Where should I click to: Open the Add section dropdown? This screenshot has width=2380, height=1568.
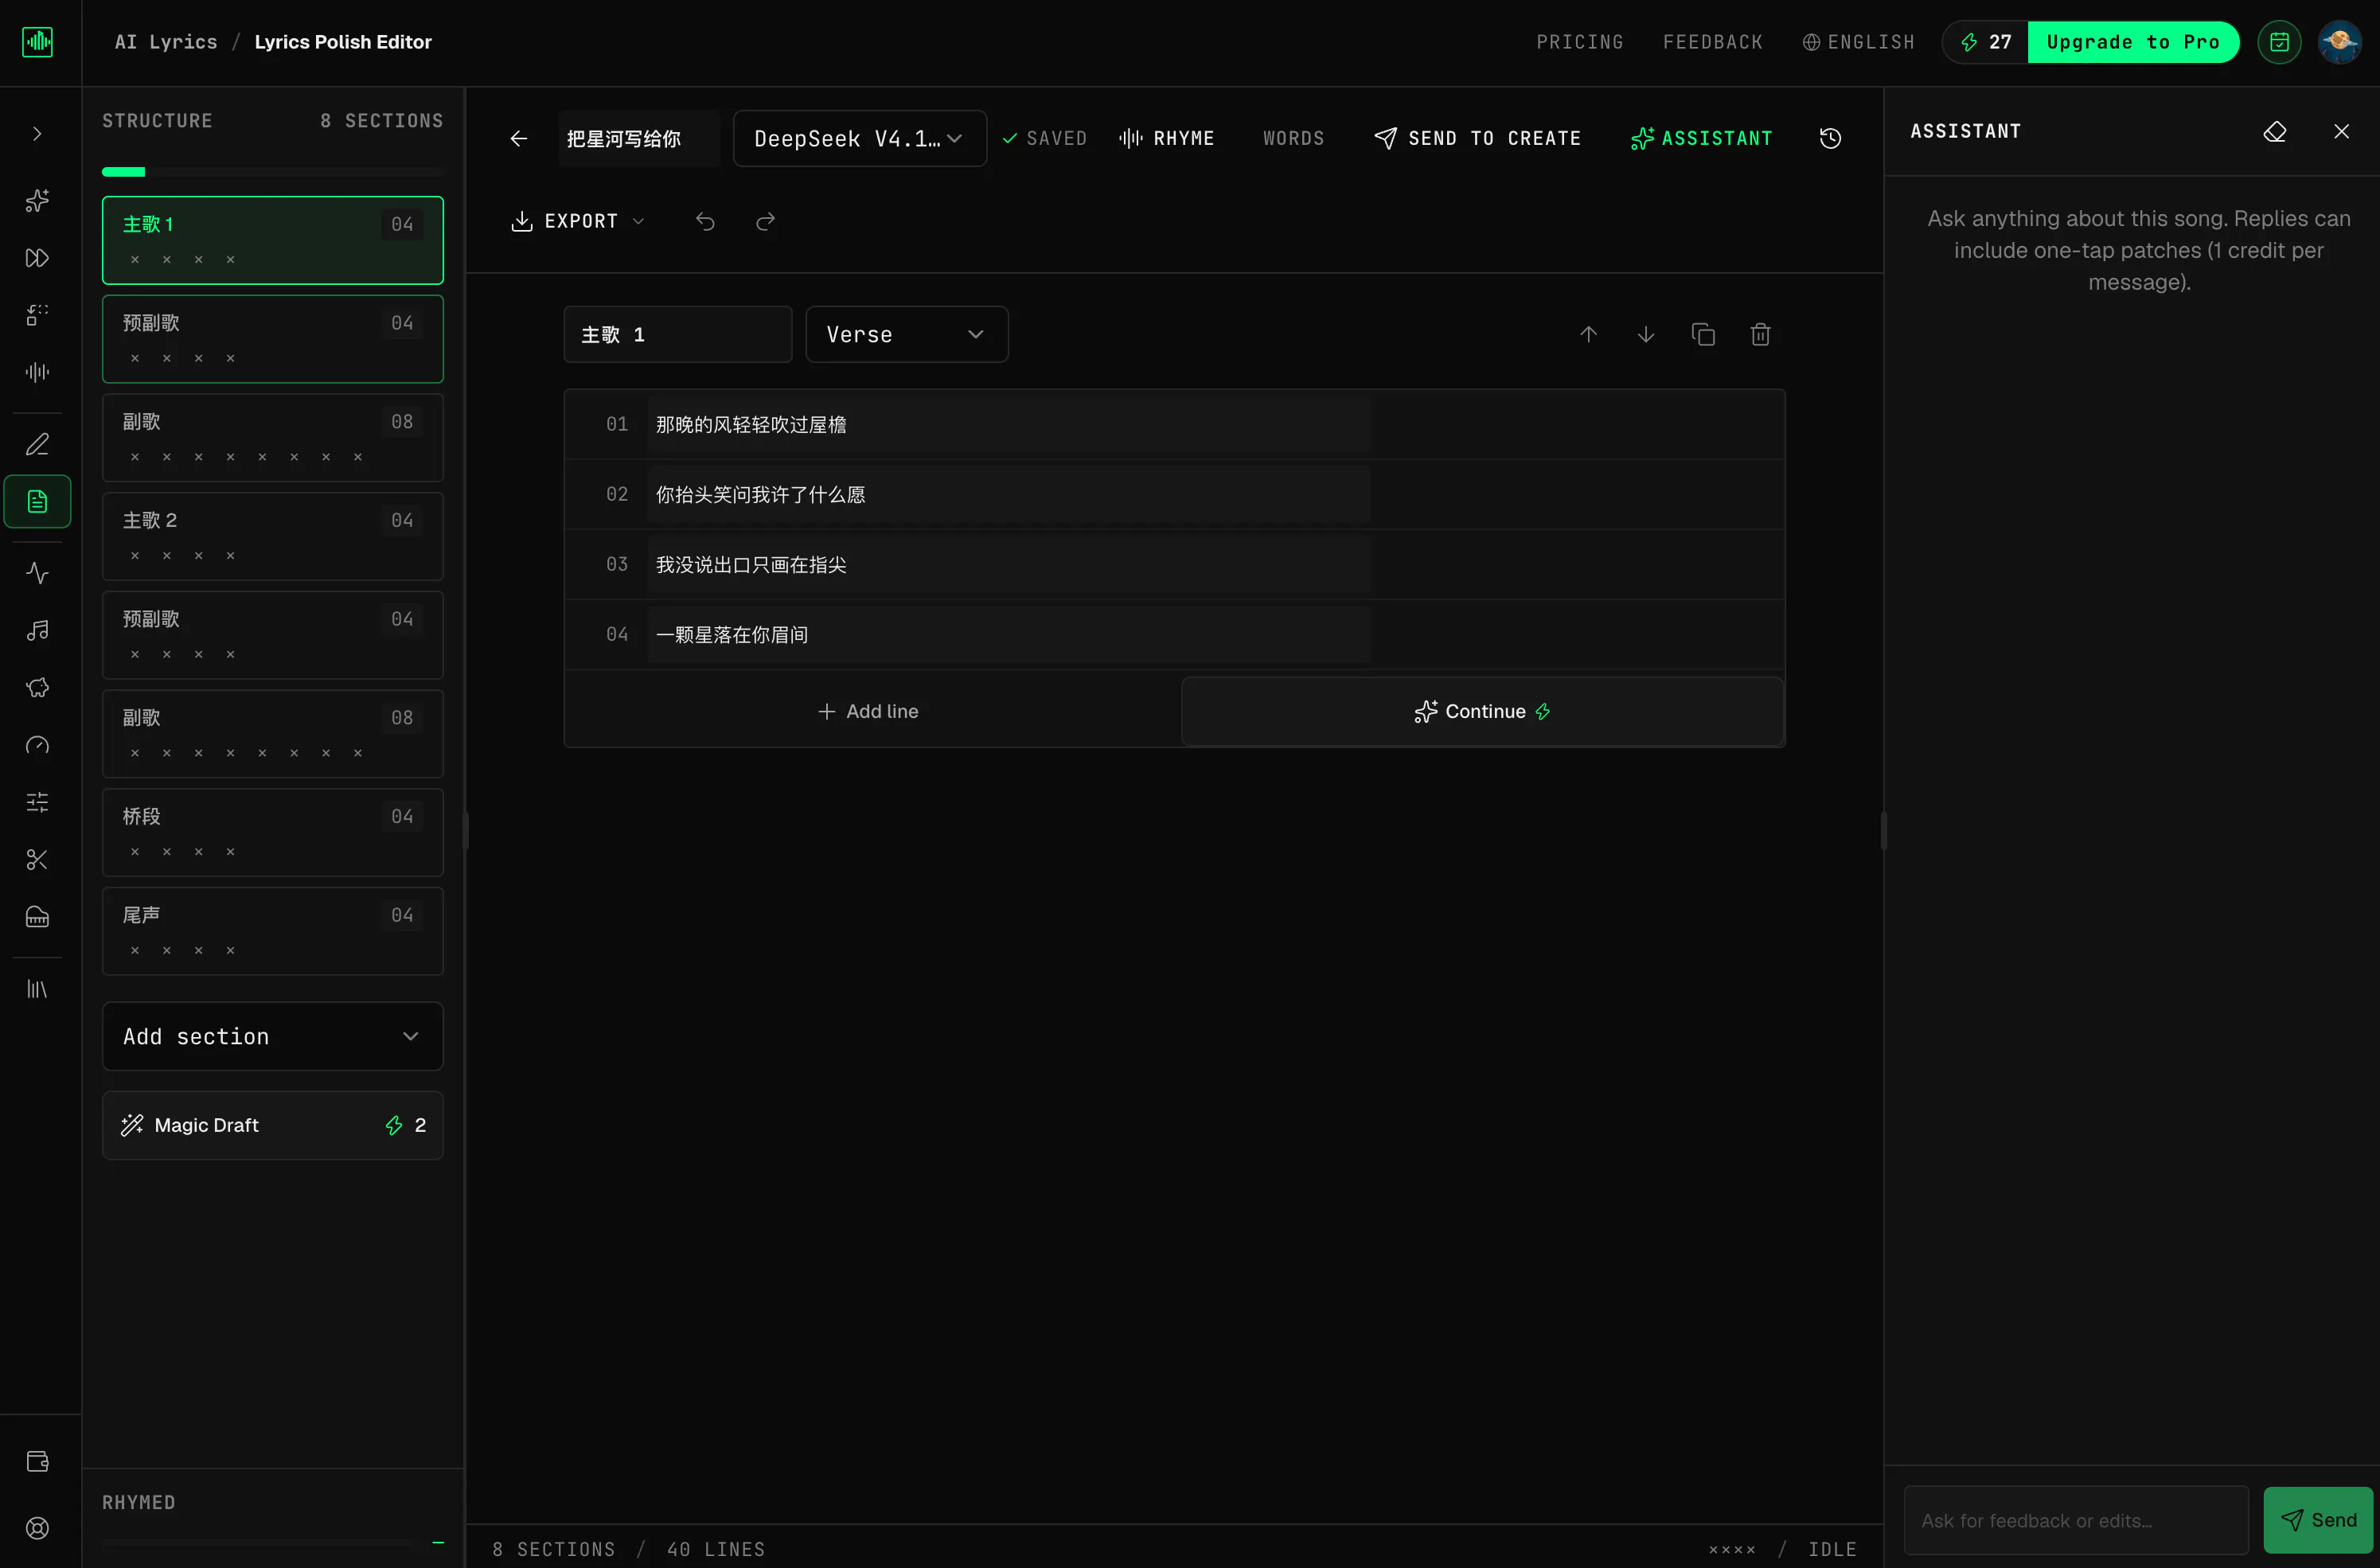pos(272,1036)
